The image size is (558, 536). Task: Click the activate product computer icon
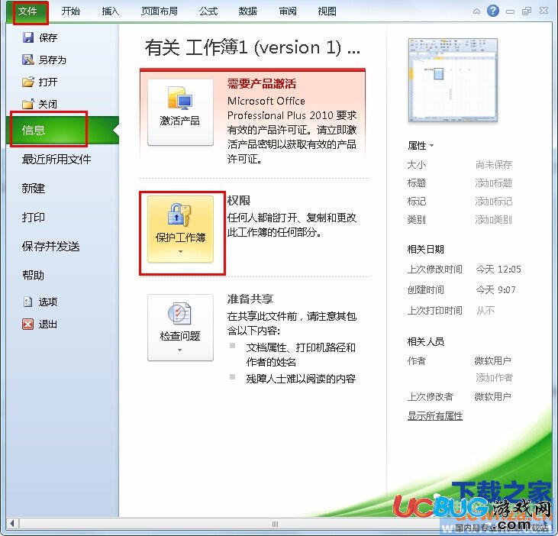click(179, 98)
